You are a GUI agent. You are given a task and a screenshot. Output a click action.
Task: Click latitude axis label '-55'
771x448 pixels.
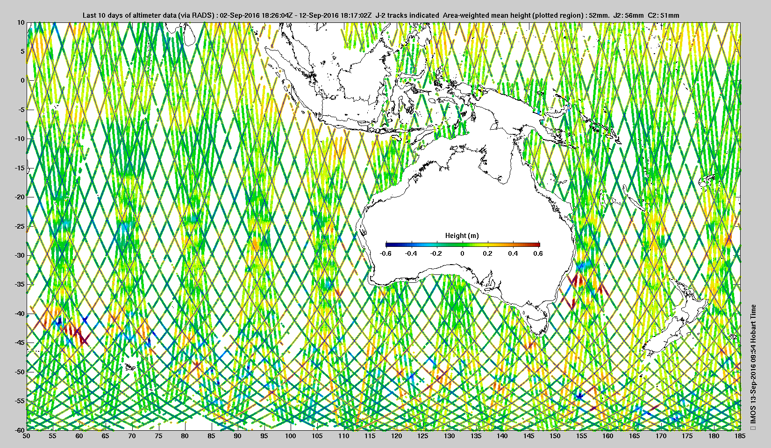point(19,401)
